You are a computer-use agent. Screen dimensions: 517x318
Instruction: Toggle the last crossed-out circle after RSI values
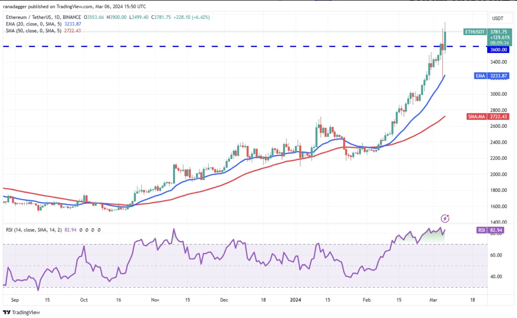point(99,230)
